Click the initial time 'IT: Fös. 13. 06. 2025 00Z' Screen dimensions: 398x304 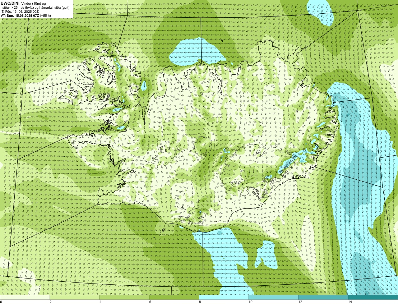click(x=20, y=12)
